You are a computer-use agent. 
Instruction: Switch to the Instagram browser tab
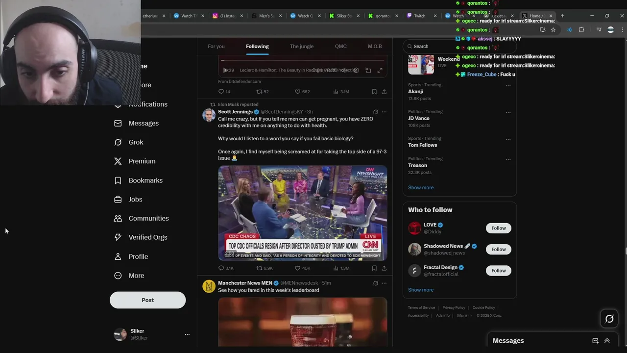(228, 16)
